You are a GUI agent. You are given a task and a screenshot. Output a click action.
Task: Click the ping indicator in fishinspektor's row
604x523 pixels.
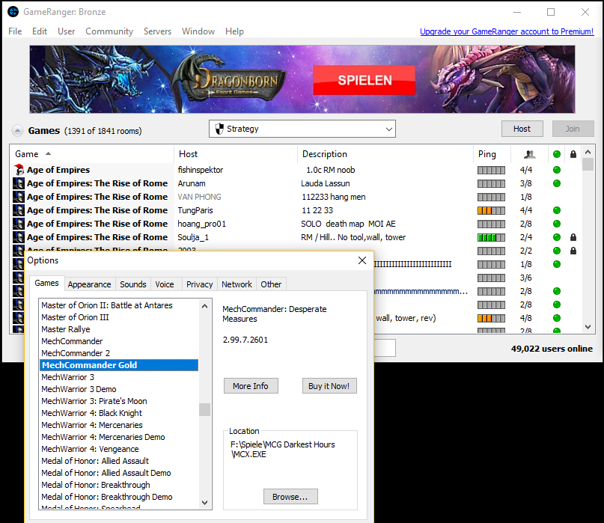[x=491, y=171]
